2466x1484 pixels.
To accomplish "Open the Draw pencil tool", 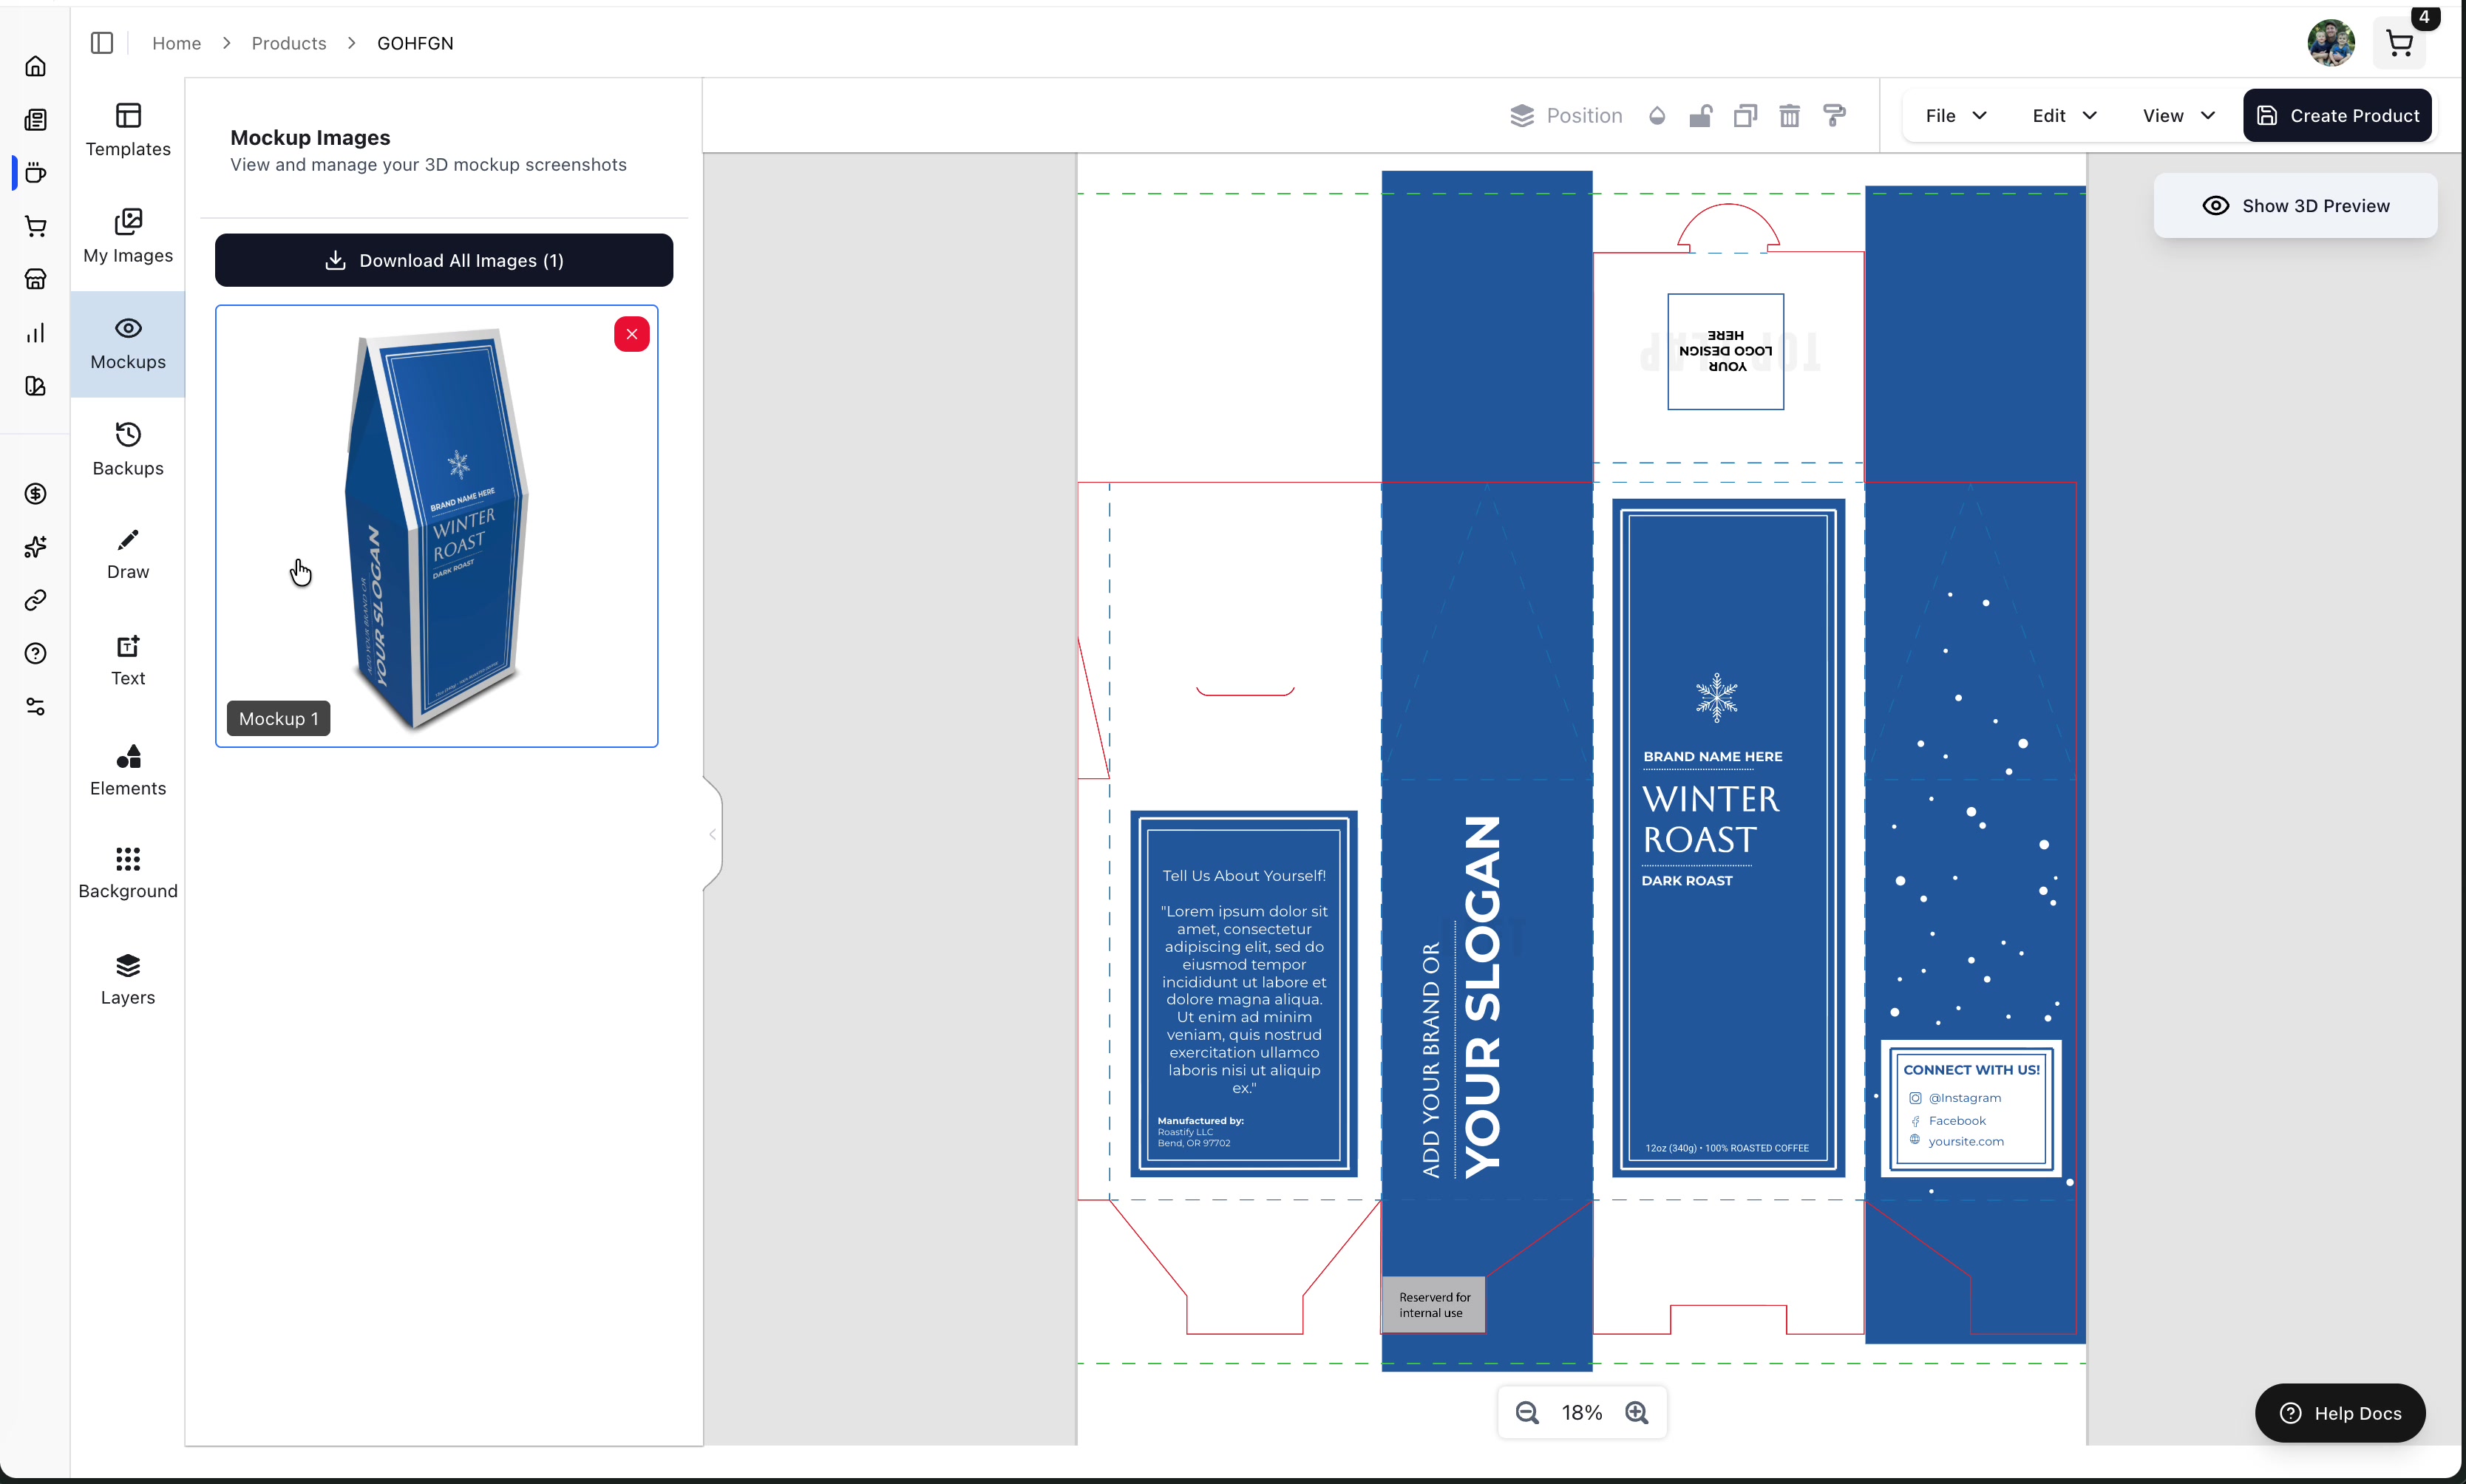I will (x=128, y=554).
